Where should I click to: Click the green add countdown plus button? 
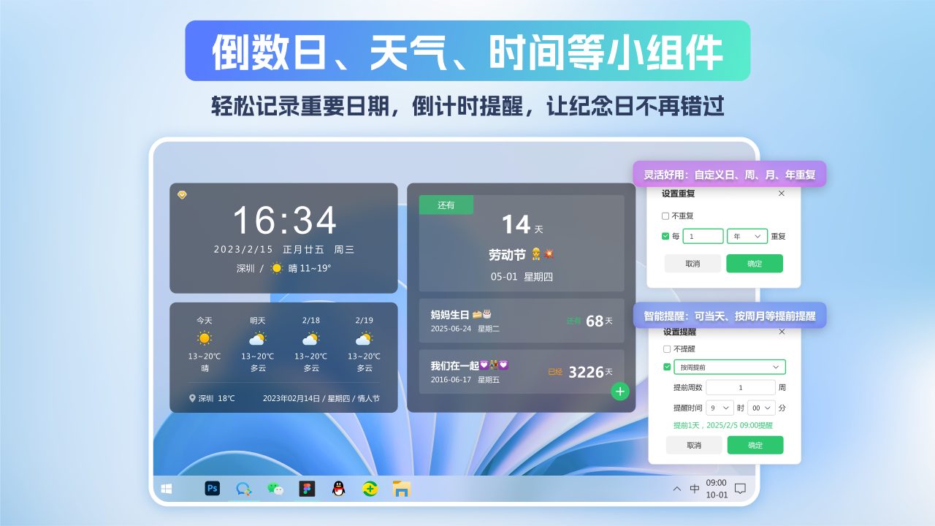click(x=620, y=392)
